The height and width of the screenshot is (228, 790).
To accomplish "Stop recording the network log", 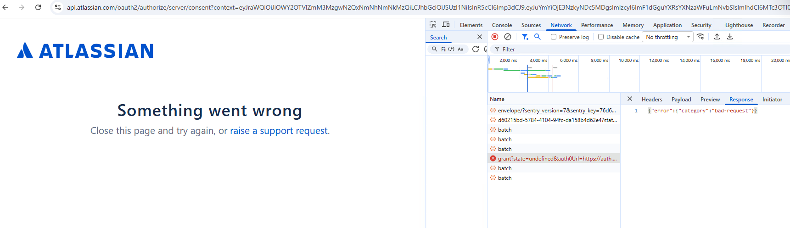I will pos(495,37).
